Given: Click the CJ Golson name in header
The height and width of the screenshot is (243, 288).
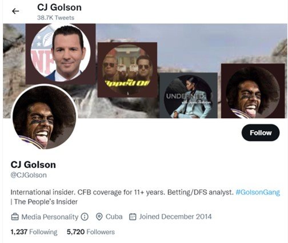Looking at the screenshot, I should point(59,7).
